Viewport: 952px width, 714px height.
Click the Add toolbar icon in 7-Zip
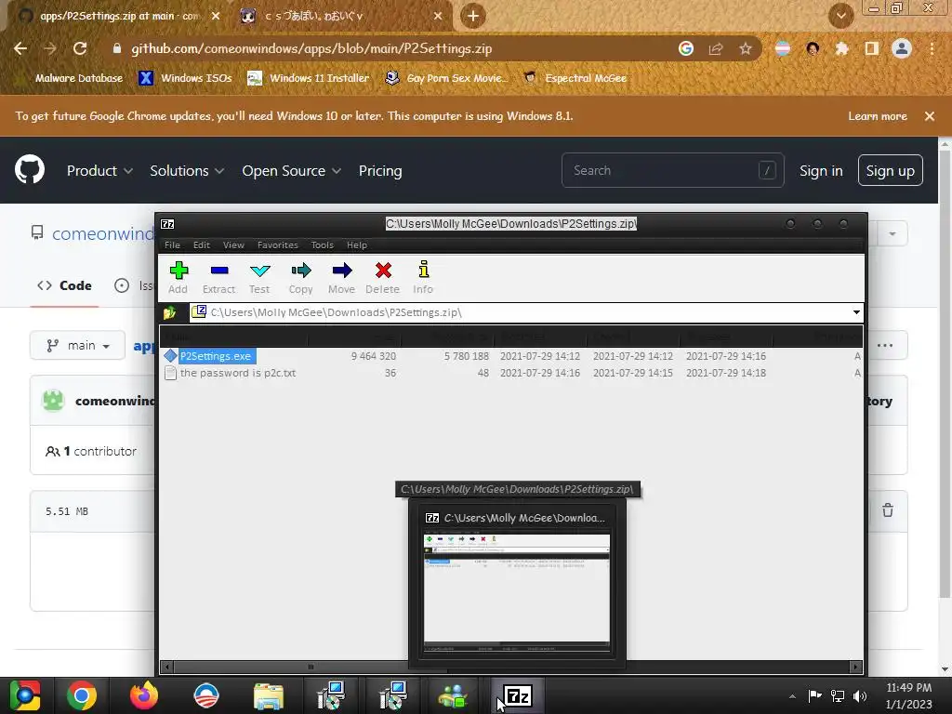pyautogui.click(x=178, y=277)
